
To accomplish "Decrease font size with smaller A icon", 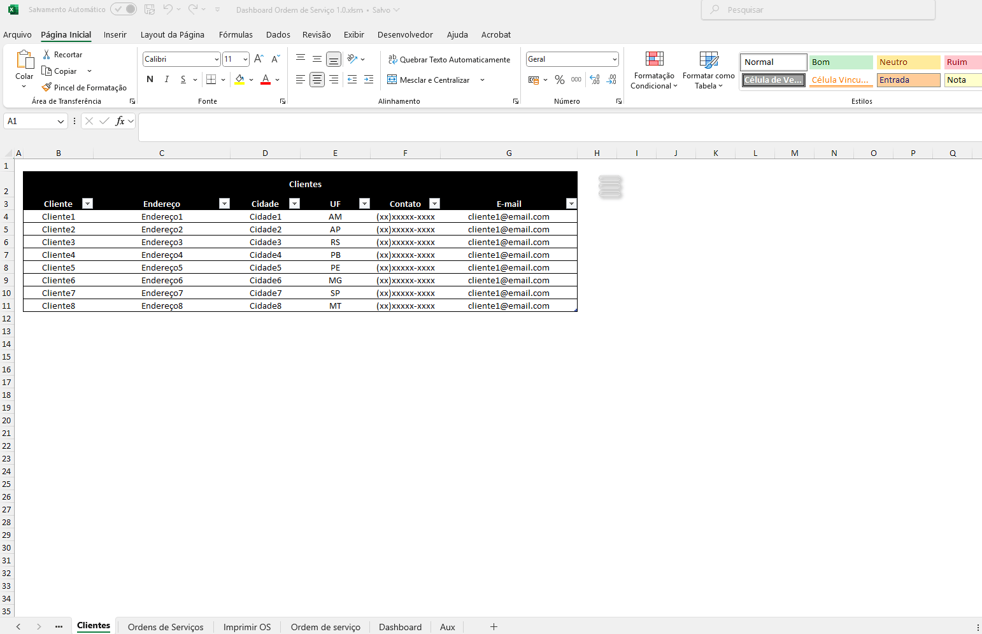I will 276,59.
